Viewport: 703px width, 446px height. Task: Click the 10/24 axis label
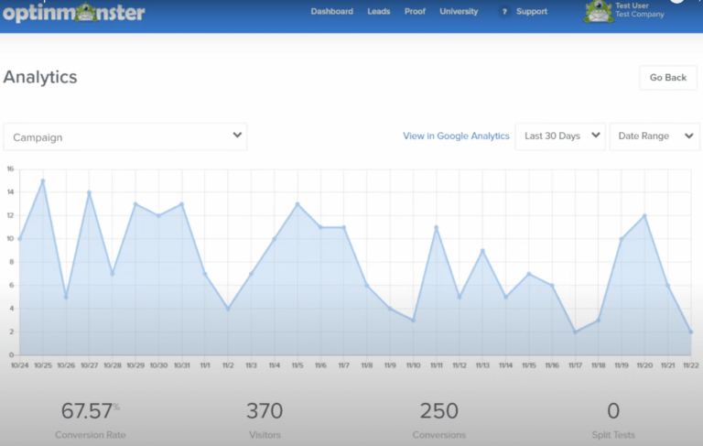click(x=20, y=365)
